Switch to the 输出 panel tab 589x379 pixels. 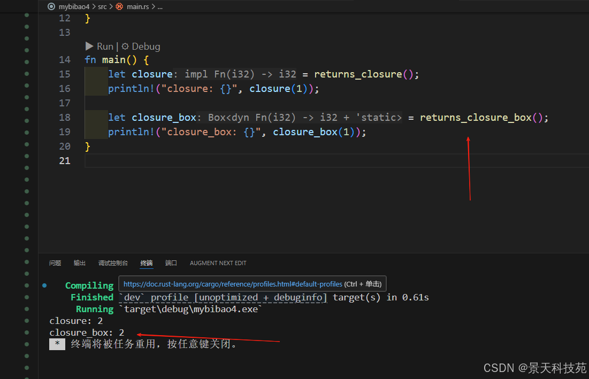(80, 263)
